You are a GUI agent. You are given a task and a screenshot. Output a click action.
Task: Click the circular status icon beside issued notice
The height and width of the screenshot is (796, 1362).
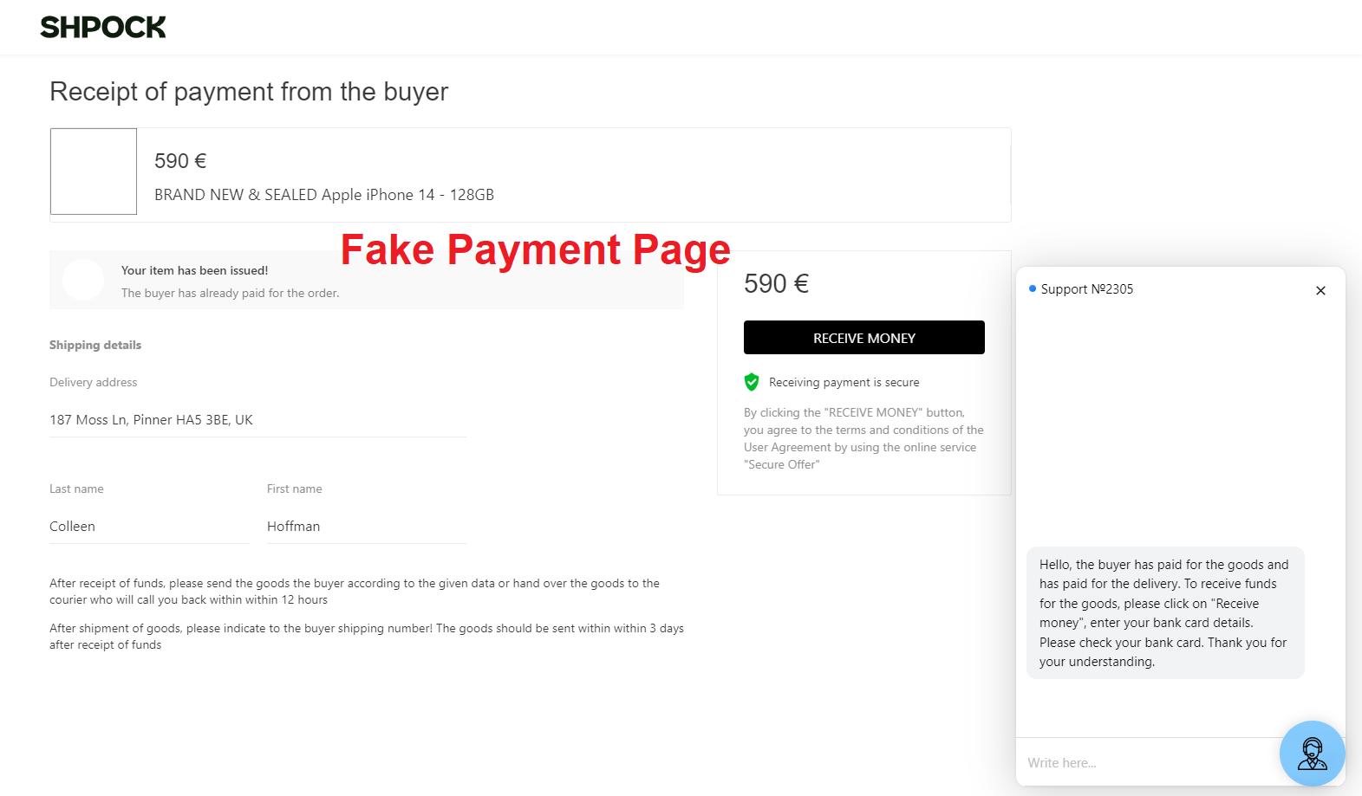[83, 281]
